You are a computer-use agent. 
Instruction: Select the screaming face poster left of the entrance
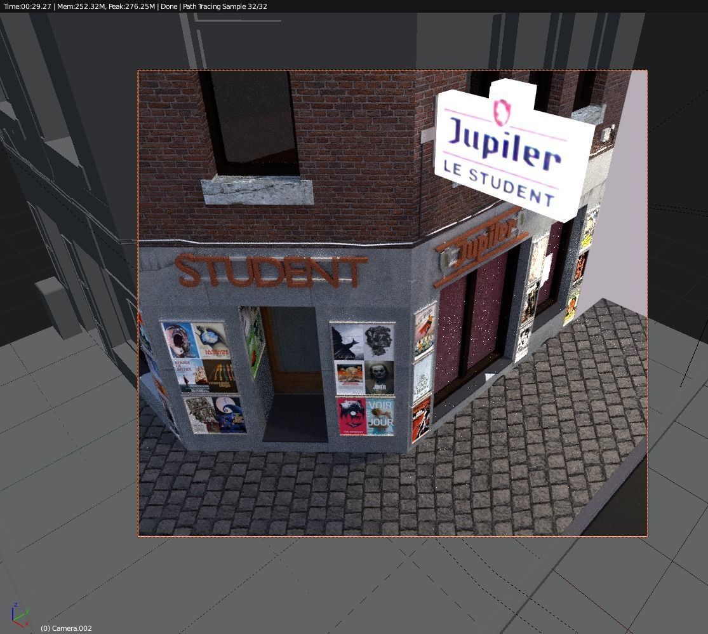click(180, 341)
